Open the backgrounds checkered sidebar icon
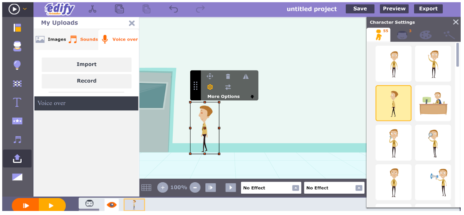 pos(17,84)
